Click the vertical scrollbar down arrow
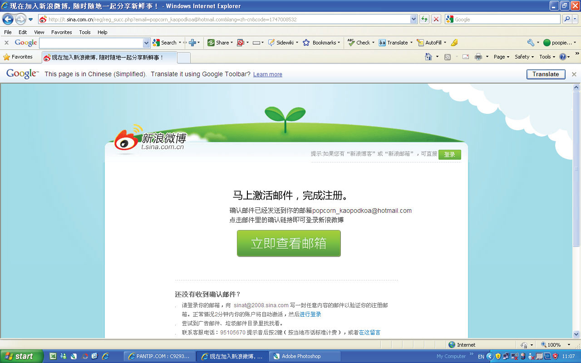The width and height of the screenshot is (581, 363). [x=576, y=334]
